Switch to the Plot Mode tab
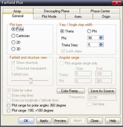 [49, 17]
